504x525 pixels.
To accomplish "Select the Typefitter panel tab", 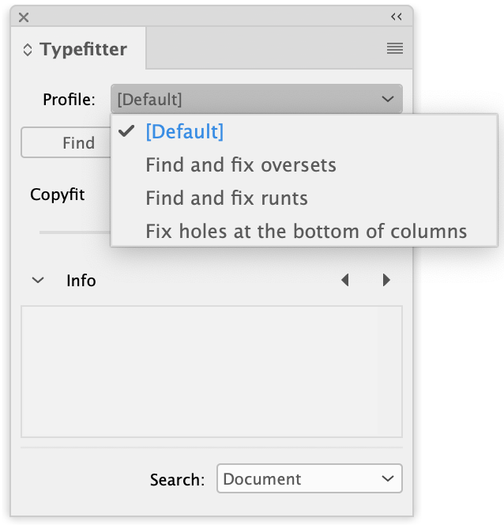I will tap(78, 49).
